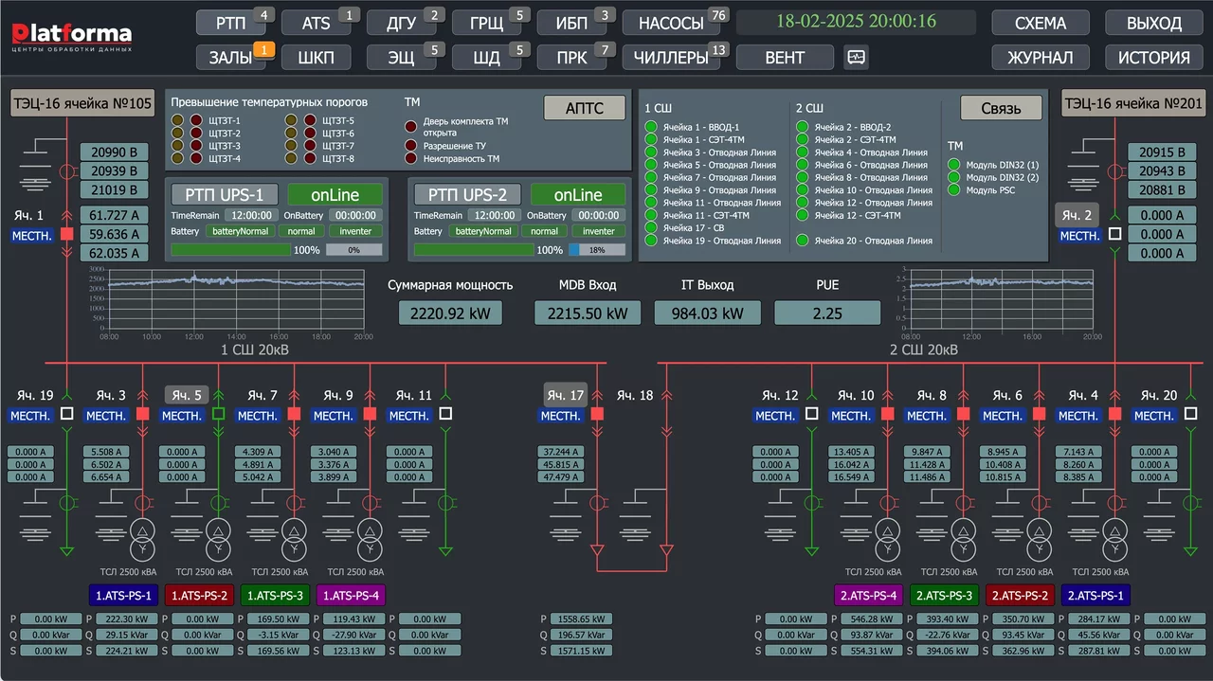This screenshot has width=1213, height=681.
Task: Toggle the МЕСТН. mode of Яч. 20
Action: (x=1154, y=416)
